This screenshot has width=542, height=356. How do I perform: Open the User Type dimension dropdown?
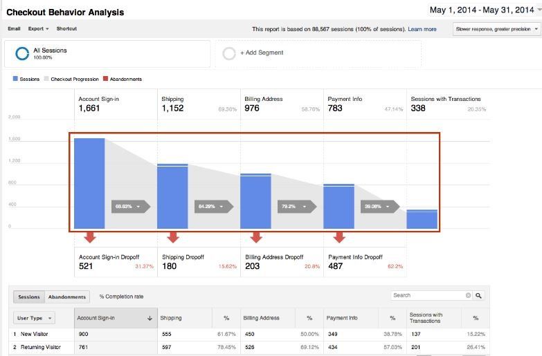[x=34, y=318]
